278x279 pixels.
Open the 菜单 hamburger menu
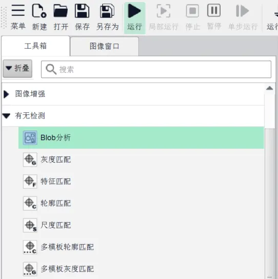click(18, 10)
